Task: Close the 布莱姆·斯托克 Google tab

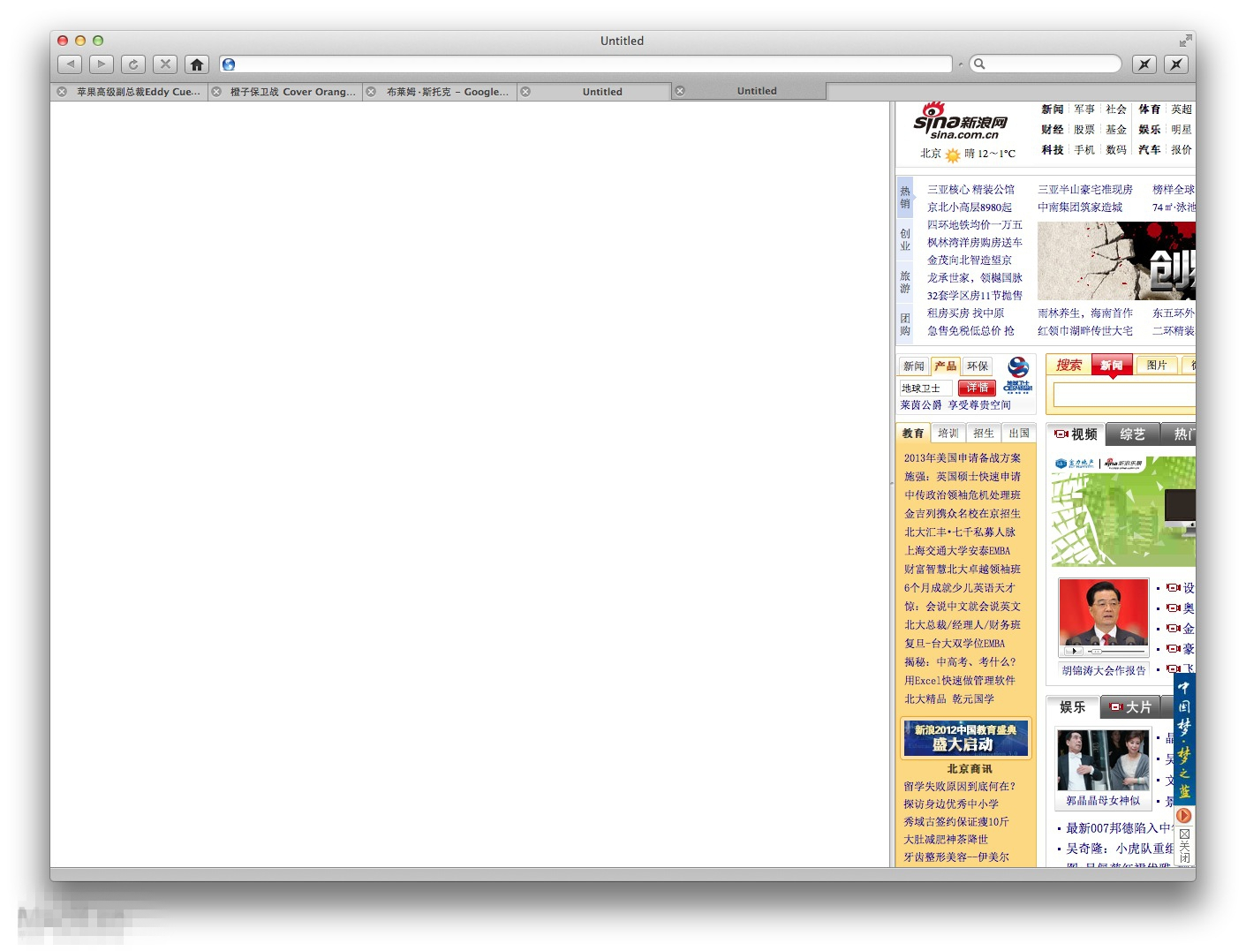Action: click(x=371, y=91)
